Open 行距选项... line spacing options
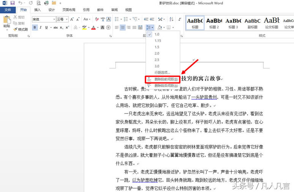Viewport: 294px width, 192px height. coord(162,72)
